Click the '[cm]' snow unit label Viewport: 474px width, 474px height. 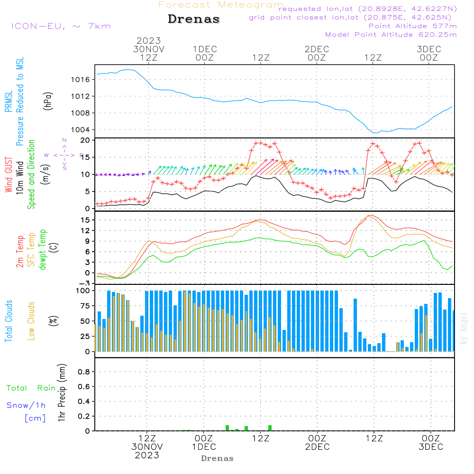pos(35,419)
